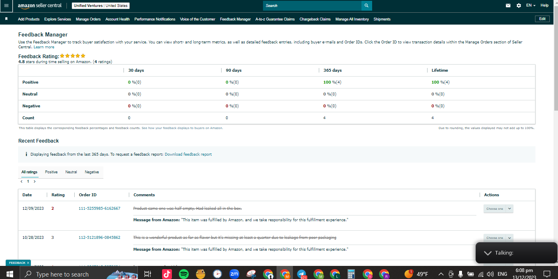Open Zoom from the taskbar

pos(234,274)
